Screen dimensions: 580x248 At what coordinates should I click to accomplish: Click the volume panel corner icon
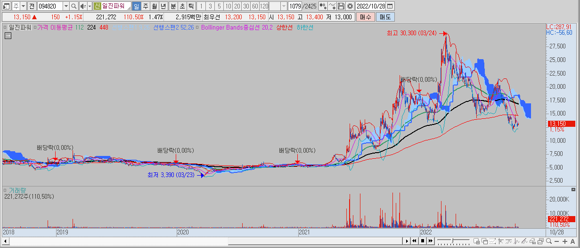(573, 189)
